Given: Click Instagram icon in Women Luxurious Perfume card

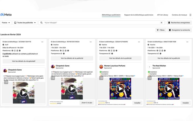Looking at the screenshot, I should (x=111, y=51).
